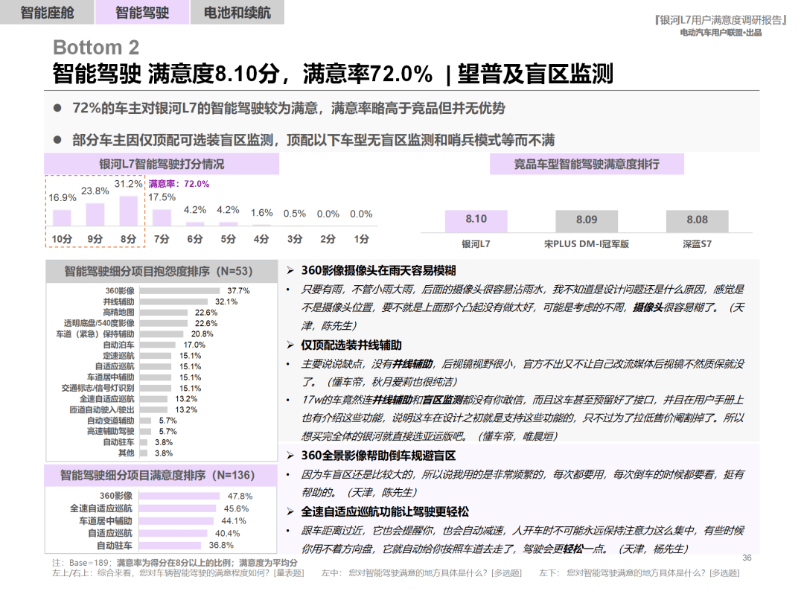Click the 深蓝S7 8.08 score bar
The width and height of the screenshot is (804, 603).
point(698,221)
